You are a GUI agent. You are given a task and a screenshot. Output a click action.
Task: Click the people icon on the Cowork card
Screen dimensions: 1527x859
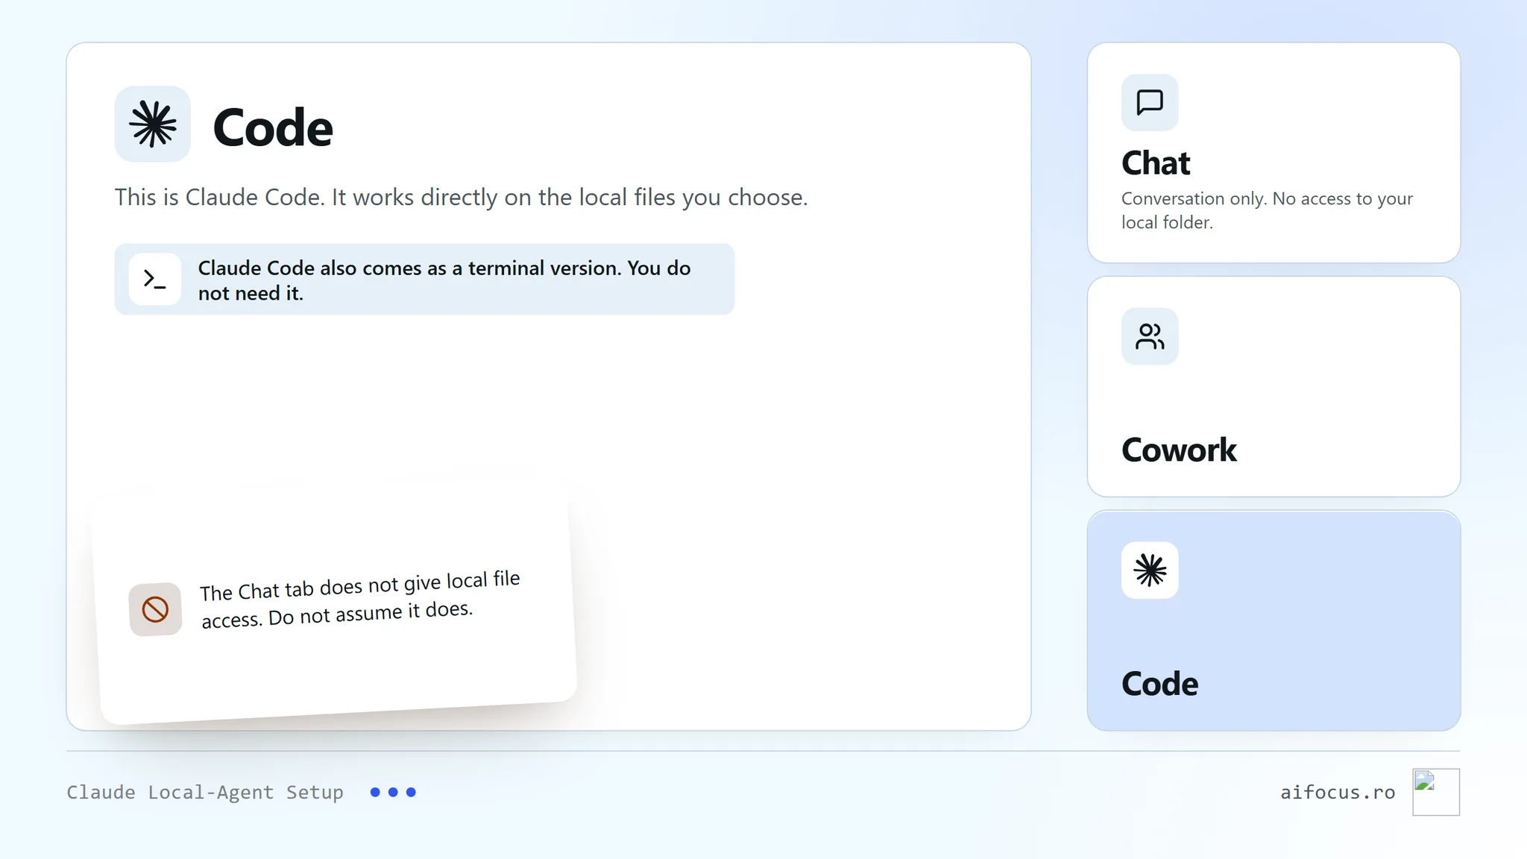1150,336
